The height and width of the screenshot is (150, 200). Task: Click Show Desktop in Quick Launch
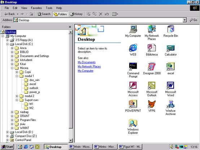pos(20,147)
